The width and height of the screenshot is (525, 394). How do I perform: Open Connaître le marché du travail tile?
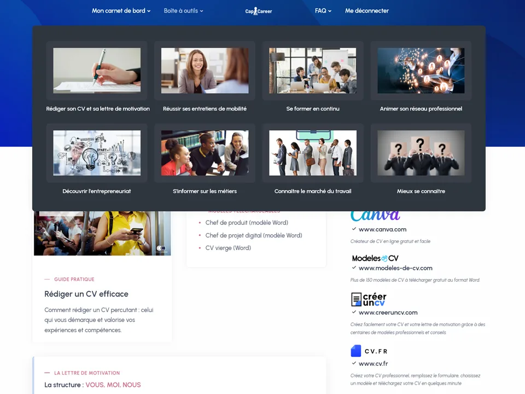click(313, 153)
